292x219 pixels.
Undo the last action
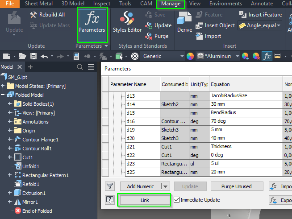44,56
